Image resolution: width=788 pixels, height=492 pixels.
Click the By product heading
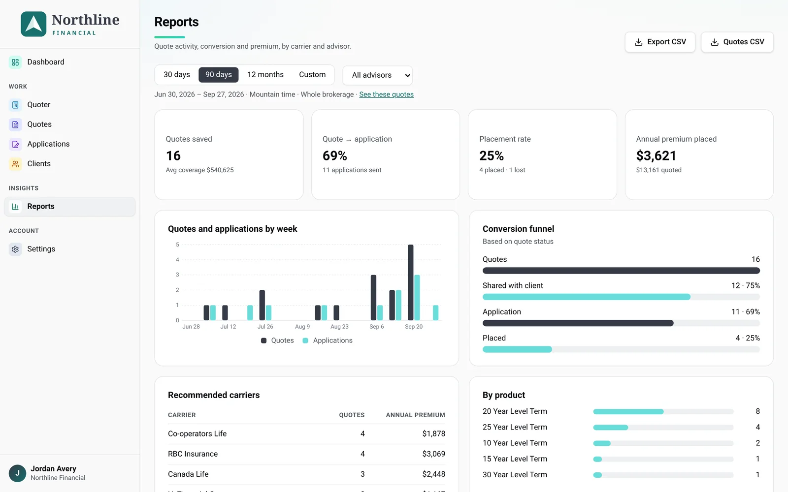504,395
